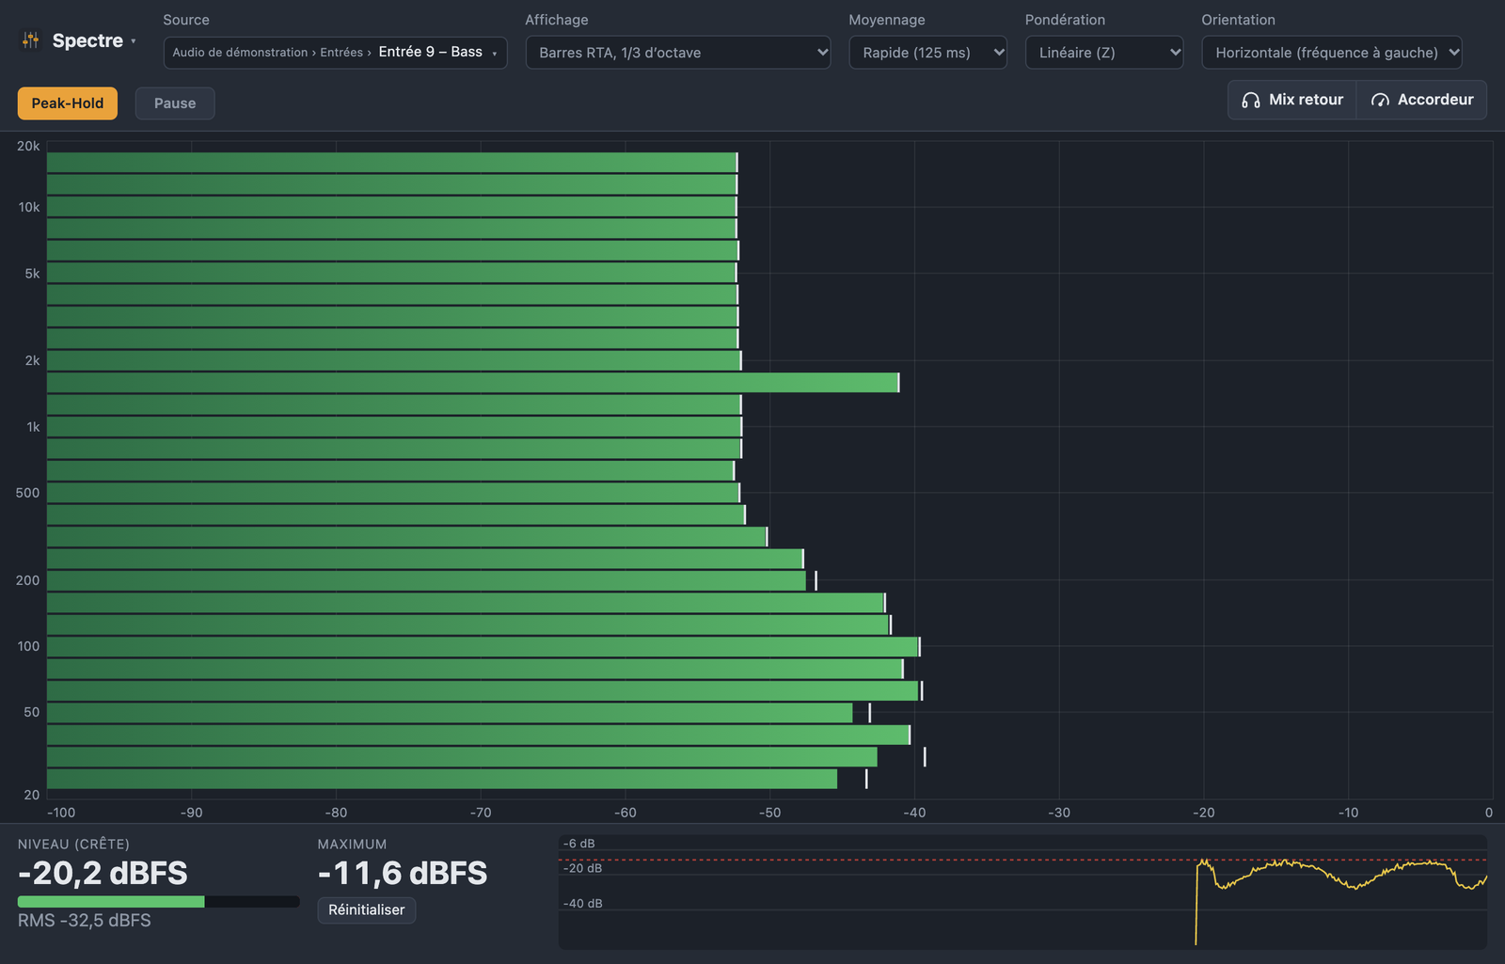Open the Pondération dropdown Linéaire (Z)
This screenshot has width=1505, height=964.
pos(1104,53)
